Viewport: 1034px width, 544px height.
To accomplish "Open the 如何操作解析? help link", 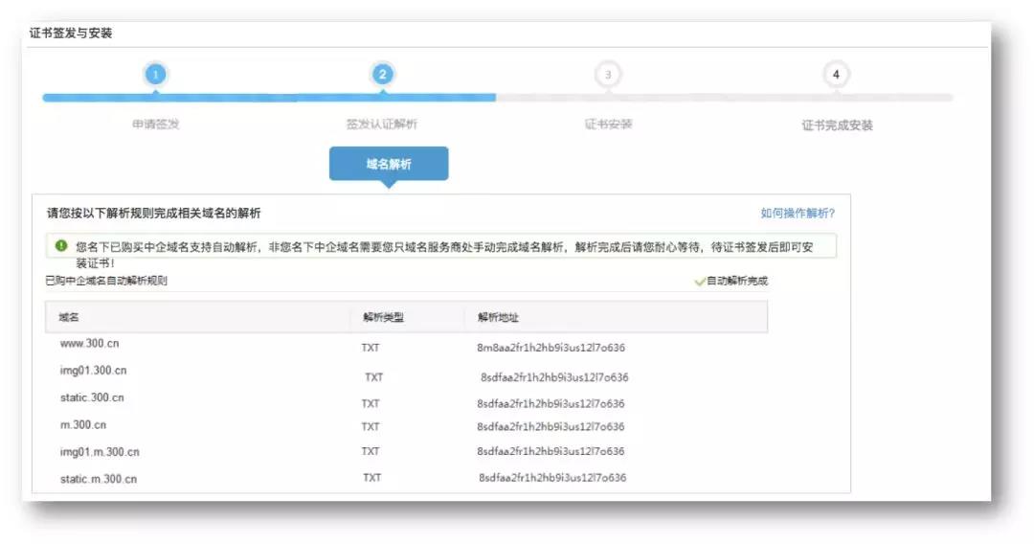I will tap(798, 213).
